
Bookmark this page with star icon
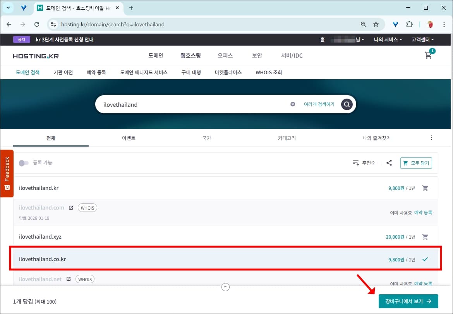[x=376, y=24]
